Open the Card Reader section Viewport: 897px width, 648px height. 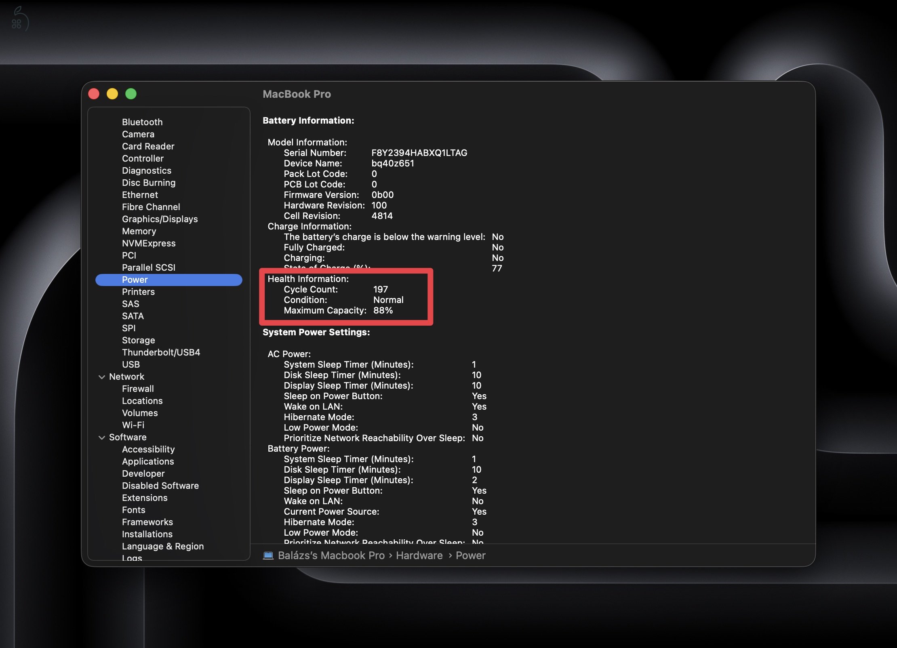click(x=148, y=146)
